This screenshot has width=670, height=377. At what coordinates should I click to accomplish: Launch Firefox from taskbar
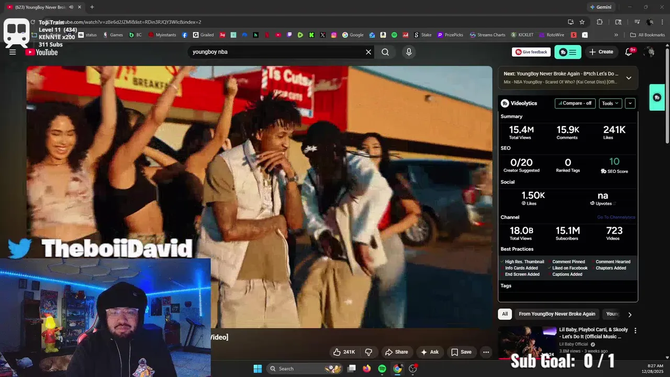[x=367, y=369]
